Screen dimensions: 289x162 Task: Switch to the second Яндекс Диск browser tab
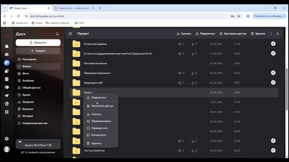tap(74, 8)
